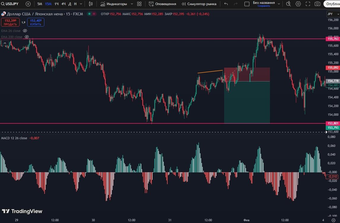Click the Без названия layout name
This screenshot has width=340, height=223.
coord(264,3)
